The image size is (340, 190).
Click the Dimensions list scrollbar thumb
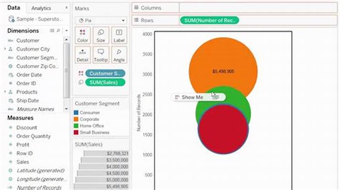66,70
